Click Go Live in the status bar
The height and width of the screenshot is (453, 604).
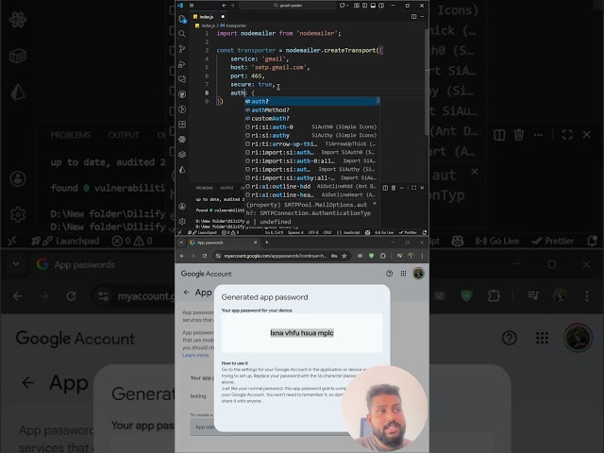(384, 233)
